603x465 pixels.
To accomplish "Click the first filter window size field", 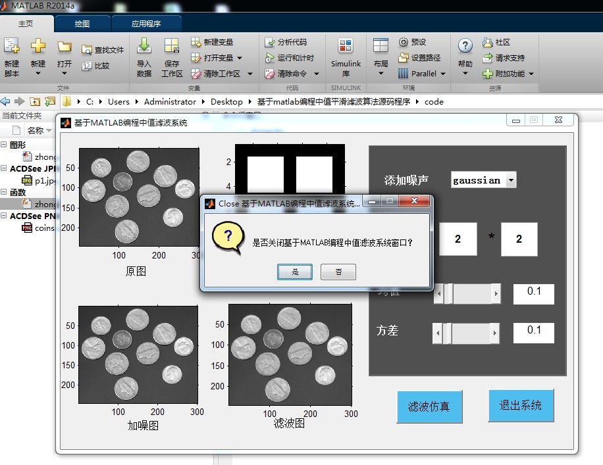I will coord(458,239).
